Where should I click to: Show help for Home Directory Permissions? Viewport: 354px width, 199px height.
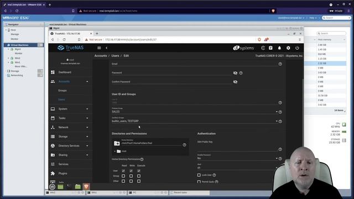tap(142, 159)
